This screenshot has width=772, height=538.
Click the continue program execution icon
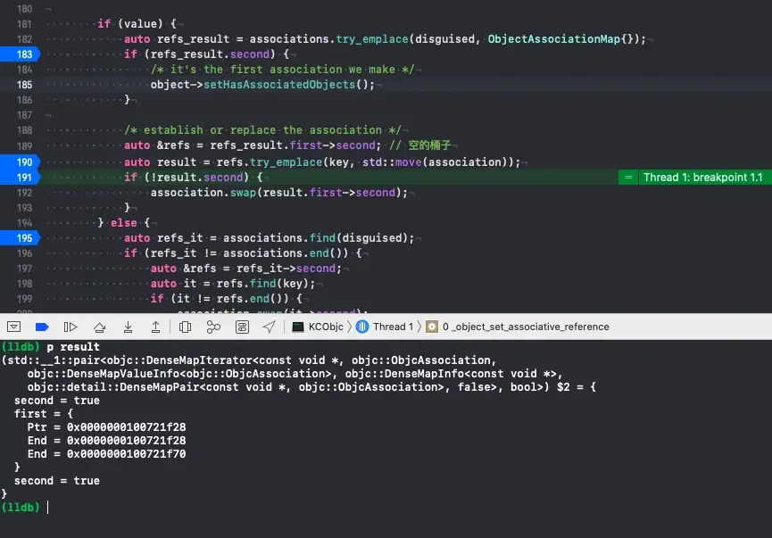tap(71, 327)
